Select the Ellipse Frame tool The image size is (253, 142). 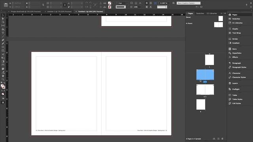tap(3, 47)
